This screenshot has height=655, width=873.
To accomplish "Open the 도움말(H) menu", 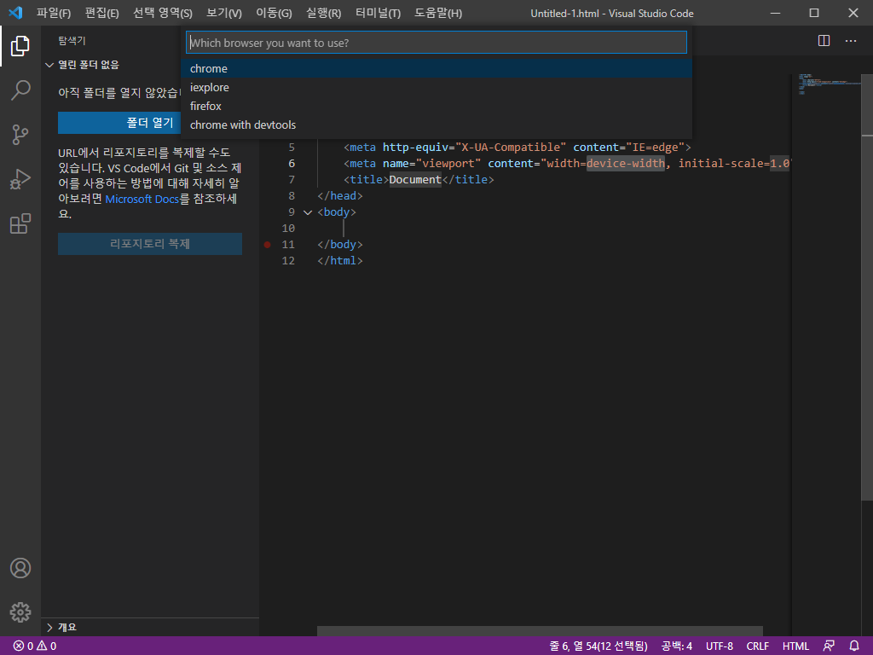I will click(438, 13).
